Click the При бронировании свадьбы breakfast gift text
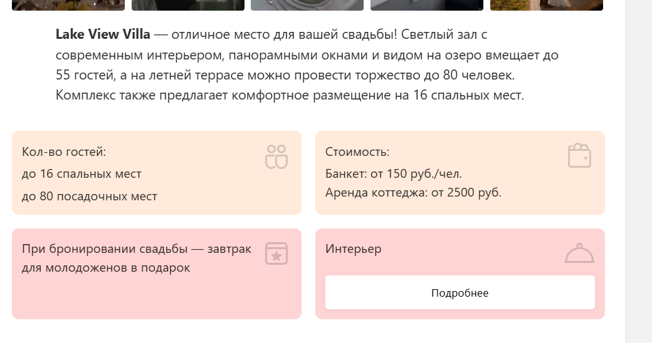The height and width of the screenshot is (343, 652). coord(137,259)
